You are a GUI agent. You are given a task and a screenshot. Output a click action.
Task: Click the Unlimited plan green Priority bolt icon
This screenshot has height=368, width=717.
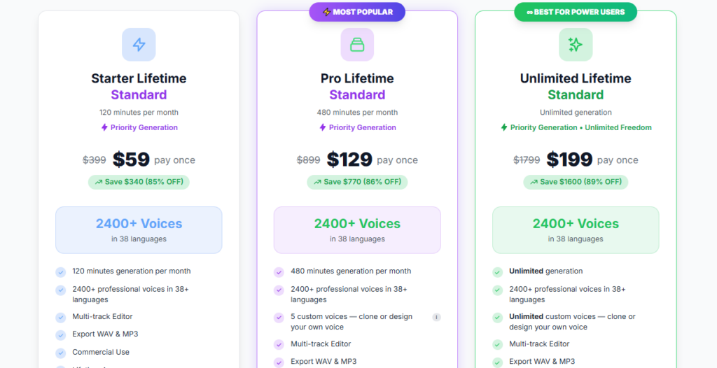[504, 127]
